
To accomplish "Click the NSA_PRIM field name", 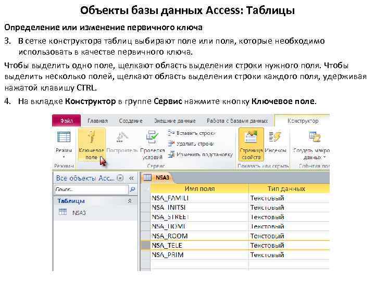I will 199,255.
